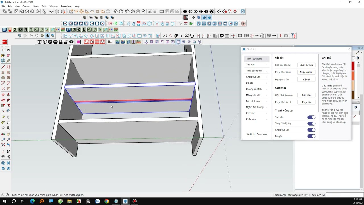This screenshot has width=364, height=205.
Task: Click the black refresh arrows icon
Action: (192, 36)
